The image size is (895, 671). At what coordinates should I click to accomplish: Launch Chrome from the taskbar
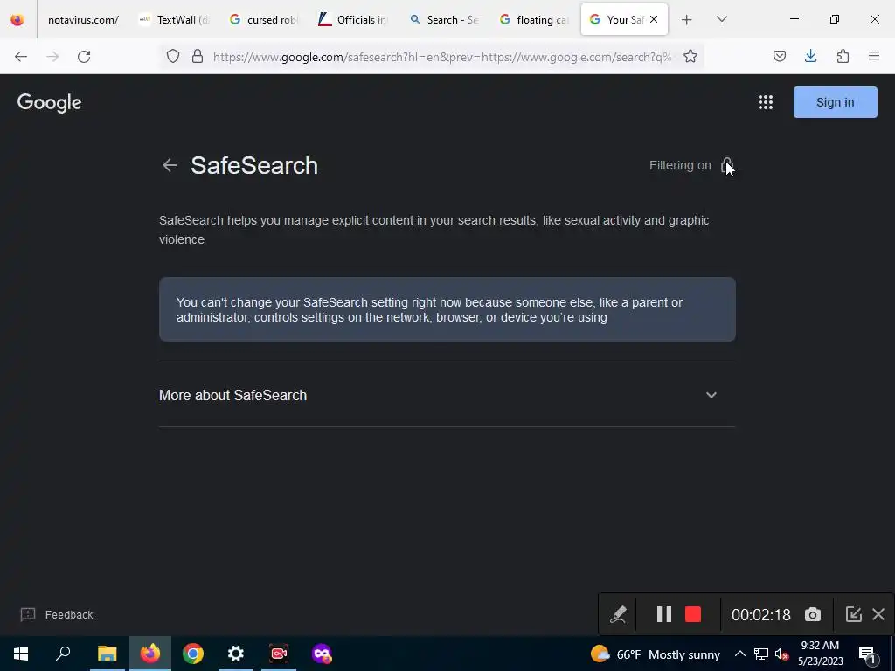pos(193,654)
